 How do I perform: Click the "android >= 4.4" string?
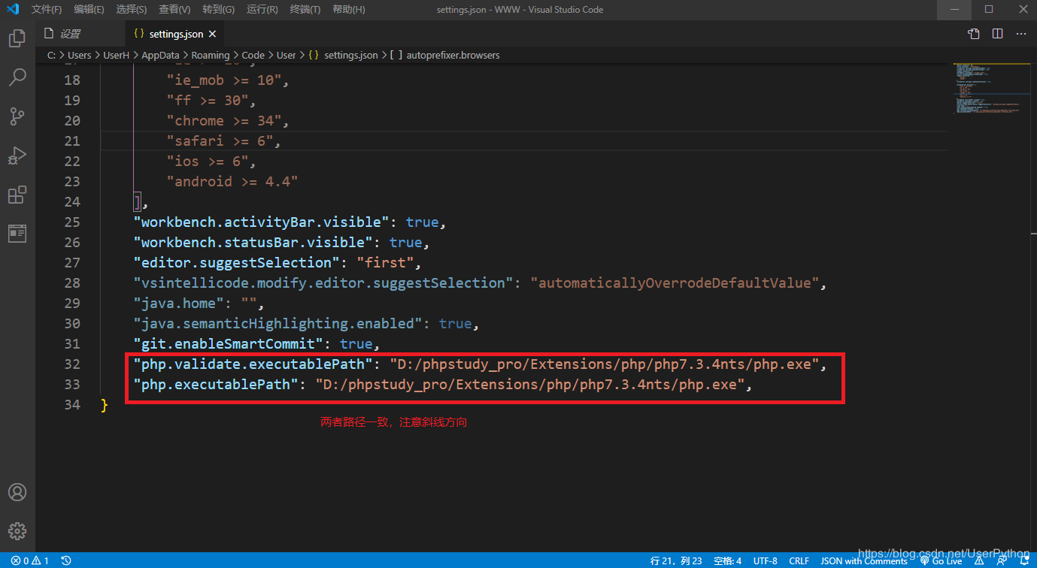[x=233, y=181]
